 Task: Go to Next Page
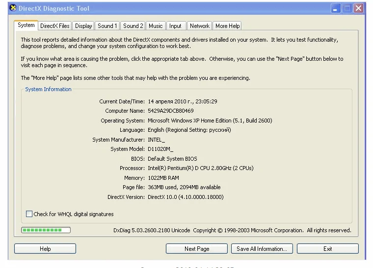(x=197, y=249)
